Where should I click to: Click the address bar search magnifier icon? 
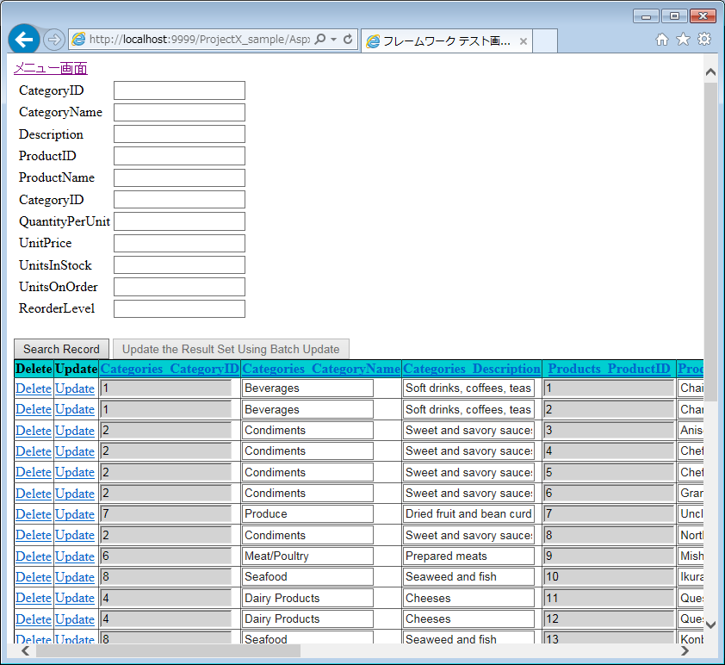pyautogui.click(x=320, y=40)
